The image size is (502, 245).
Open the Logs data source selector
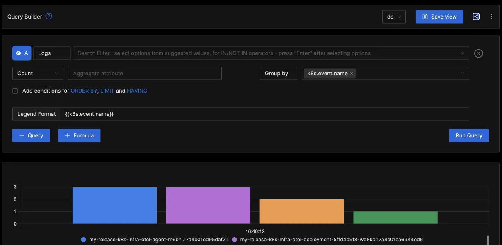click(52, 53)
